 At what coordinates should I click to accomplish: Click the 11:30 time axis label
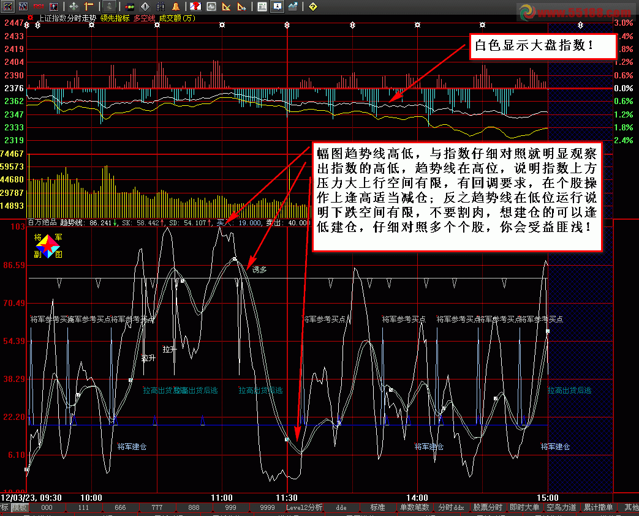click(287, 498)
